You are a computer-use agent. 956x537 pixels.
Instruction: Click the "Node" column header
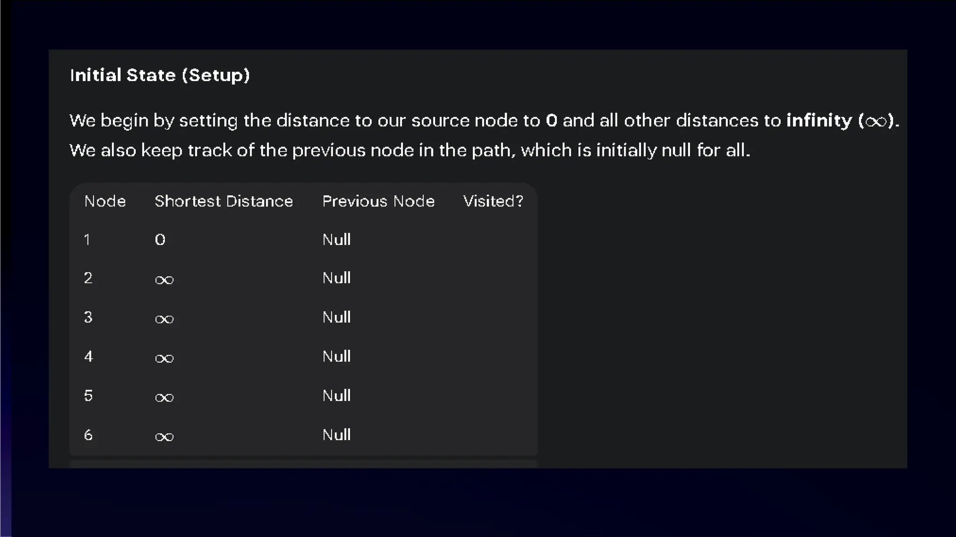pyautogui.click(x=105, y=201)
